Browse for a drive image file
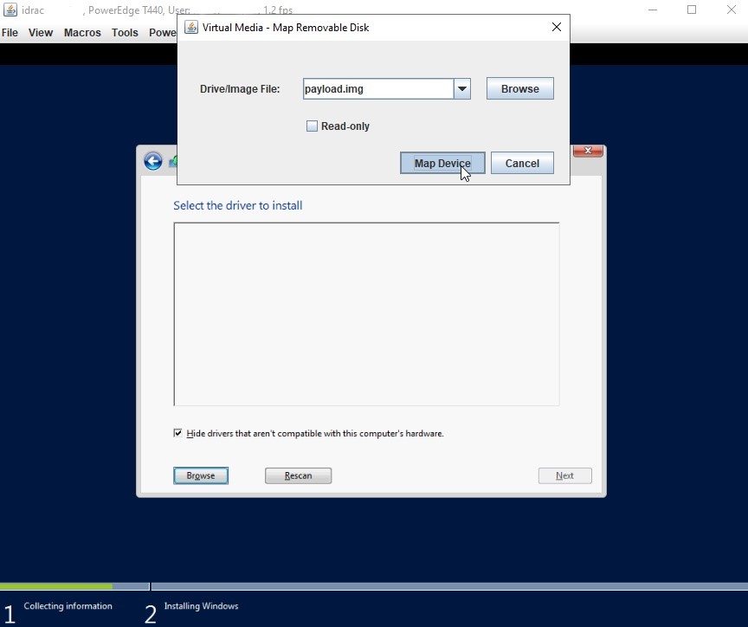The height and width of the screenshot is (627, 748). click(x=519, y=88)
